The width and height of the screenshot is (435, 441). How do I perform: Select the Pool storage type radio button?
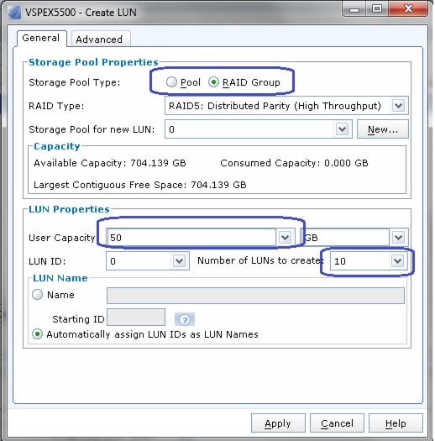tap(171, 82)
